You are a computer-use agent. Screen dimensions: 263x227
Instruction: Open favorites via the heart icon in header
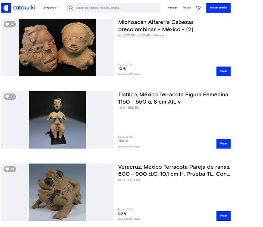pos(198,8)
